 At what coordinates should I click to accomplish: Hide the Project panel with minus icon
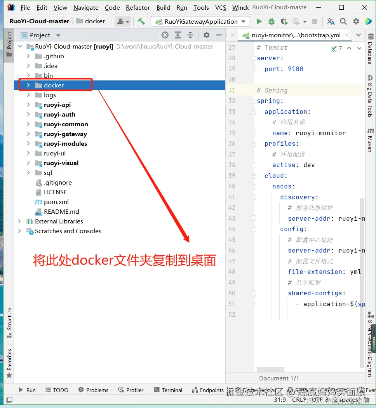(219, 35)
